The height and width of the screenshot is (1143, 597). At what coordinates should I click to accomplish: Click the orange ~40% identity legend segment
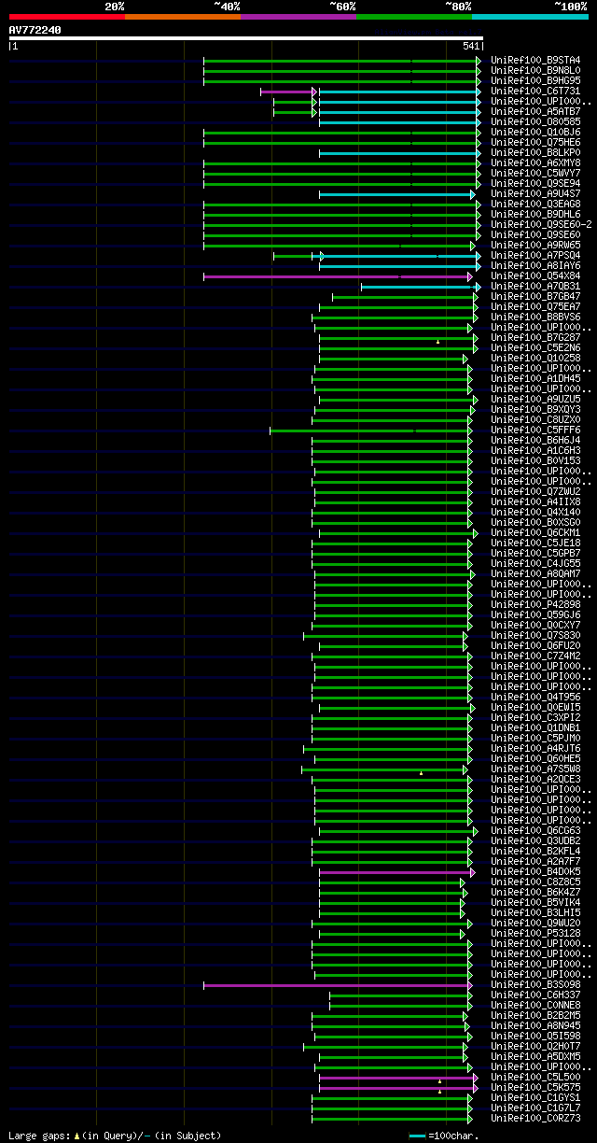click(182, 17)
